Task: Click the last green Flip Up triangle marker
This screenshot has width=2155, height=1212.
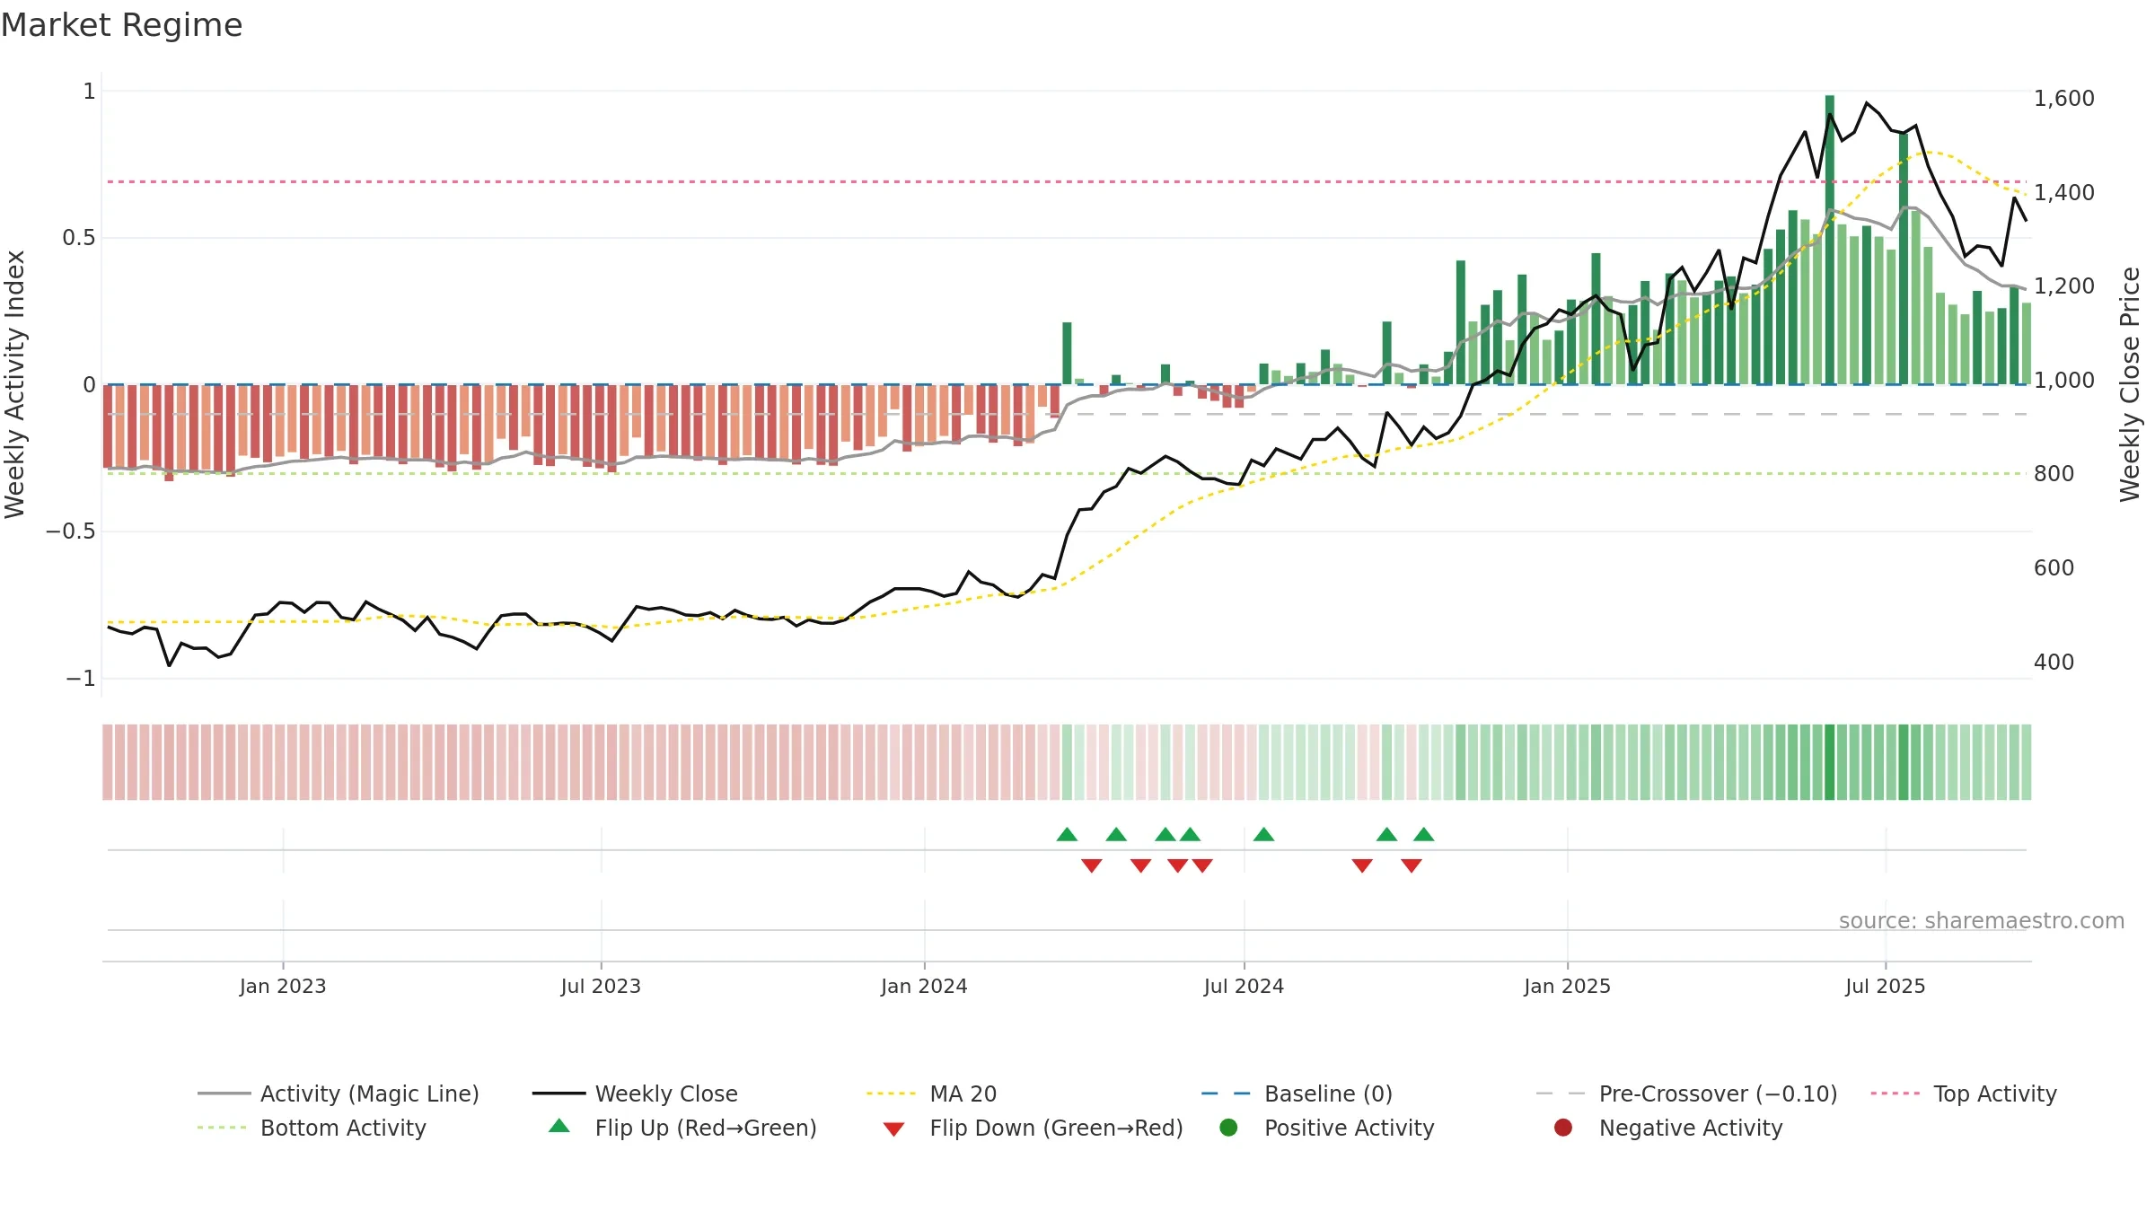Action: (1424, 835)
